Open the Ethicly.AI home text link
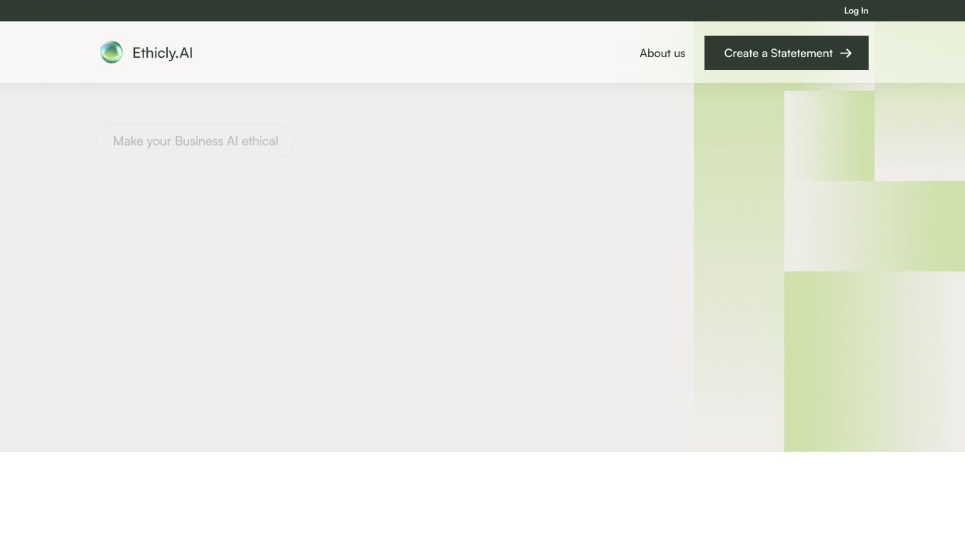This screenshot has width=965, height=542. tap(163, 53)
